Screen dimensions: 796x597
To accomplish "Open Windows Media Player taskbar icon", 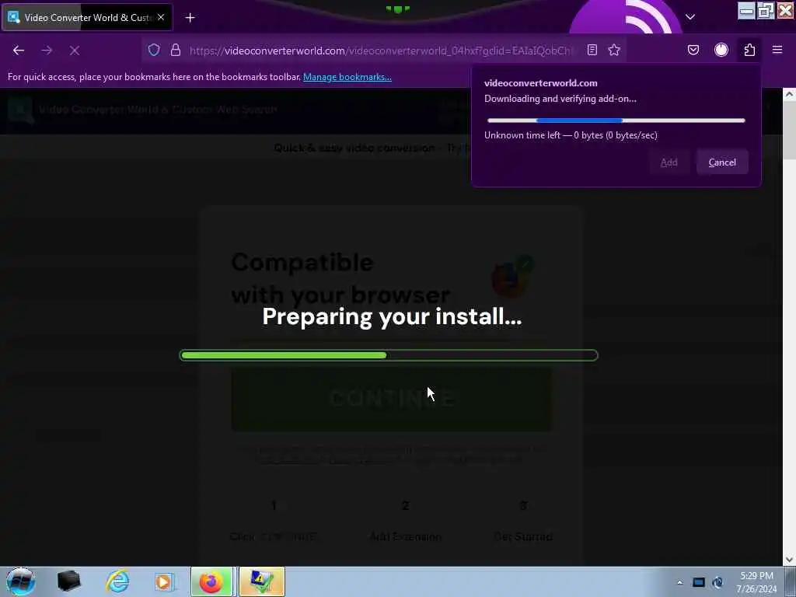I will click(164, 581).
